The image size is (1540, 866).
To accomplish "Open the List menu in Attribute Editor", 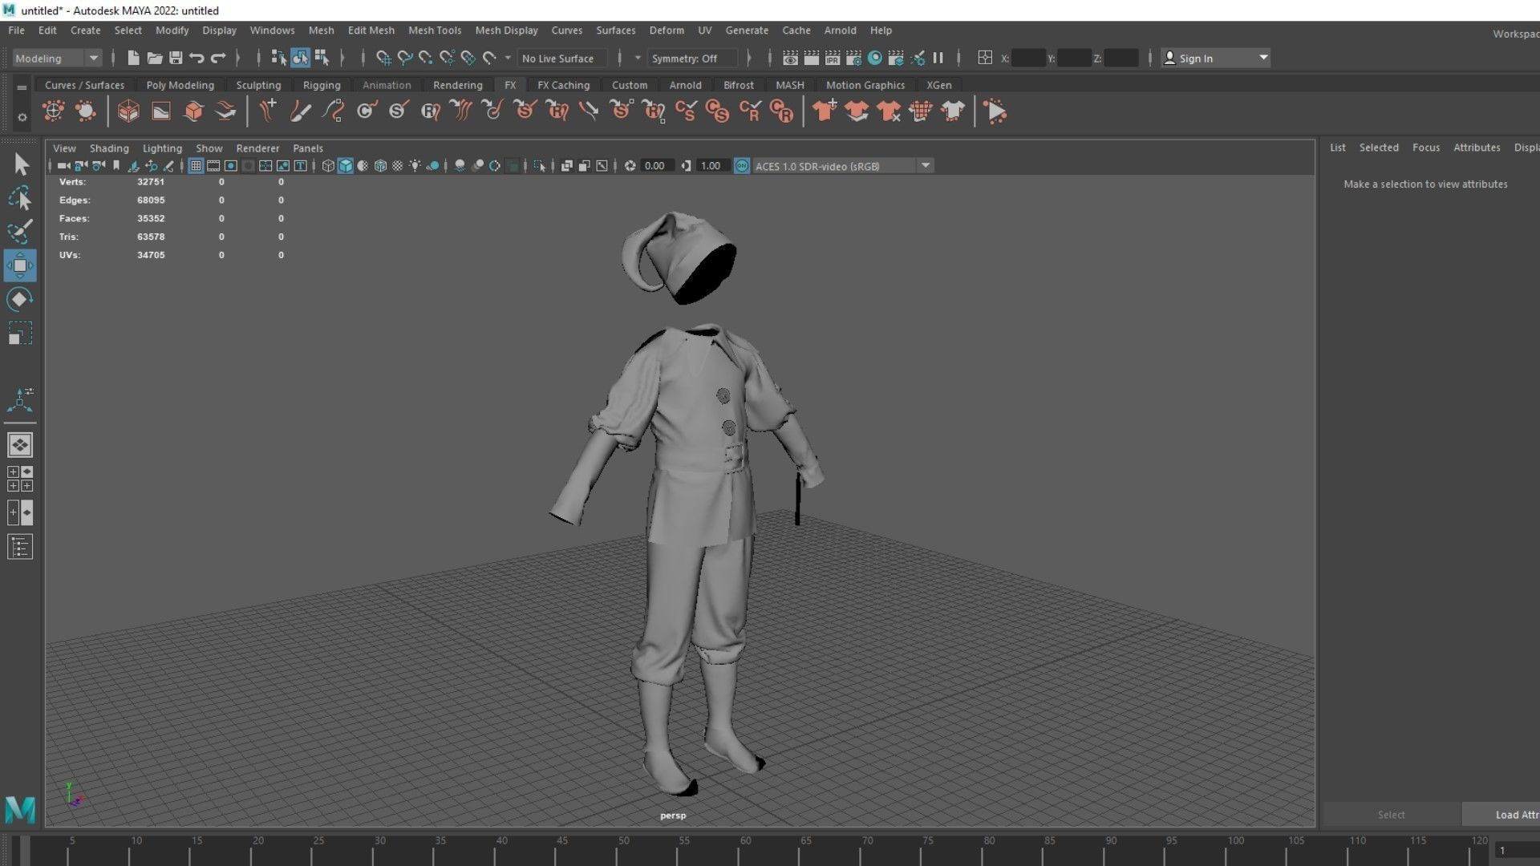I will (x=1337, y=148).
